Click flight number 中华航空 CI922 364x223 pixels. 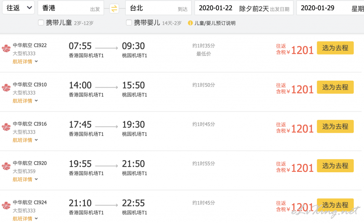tap(30, 45)
